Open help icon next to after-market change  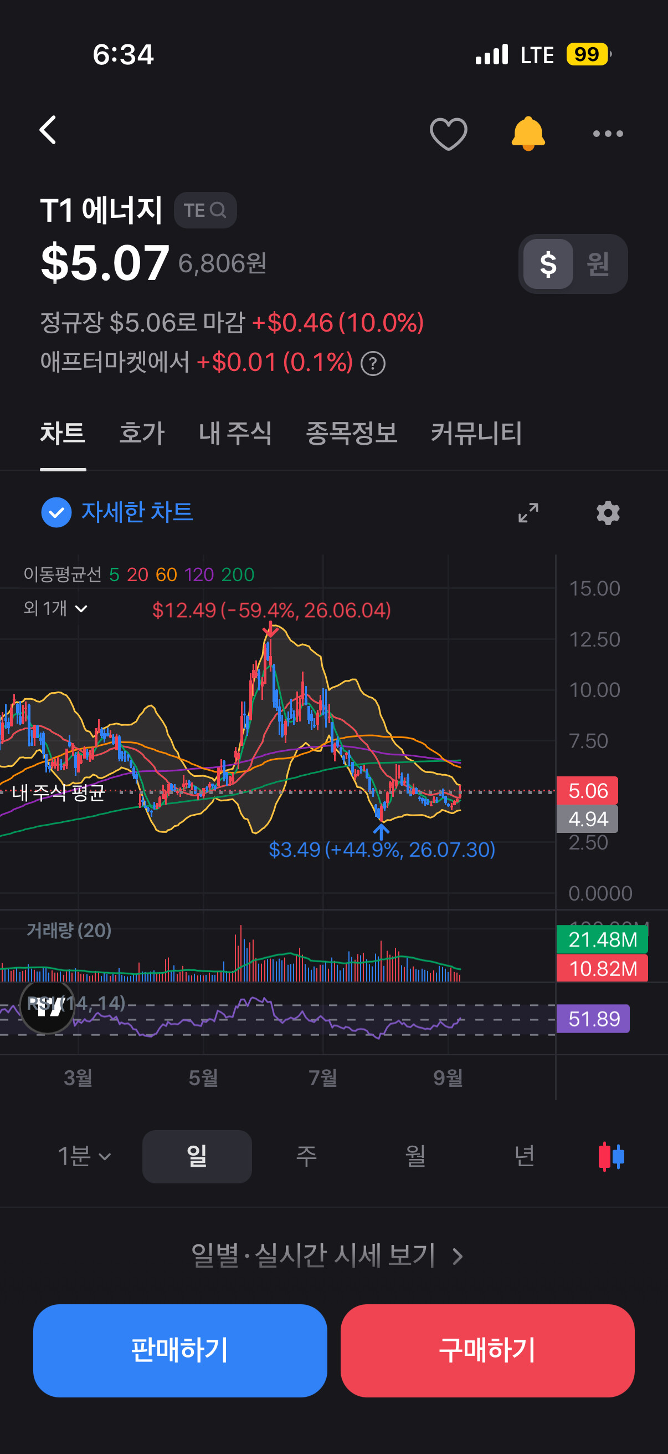coord(373,364)
